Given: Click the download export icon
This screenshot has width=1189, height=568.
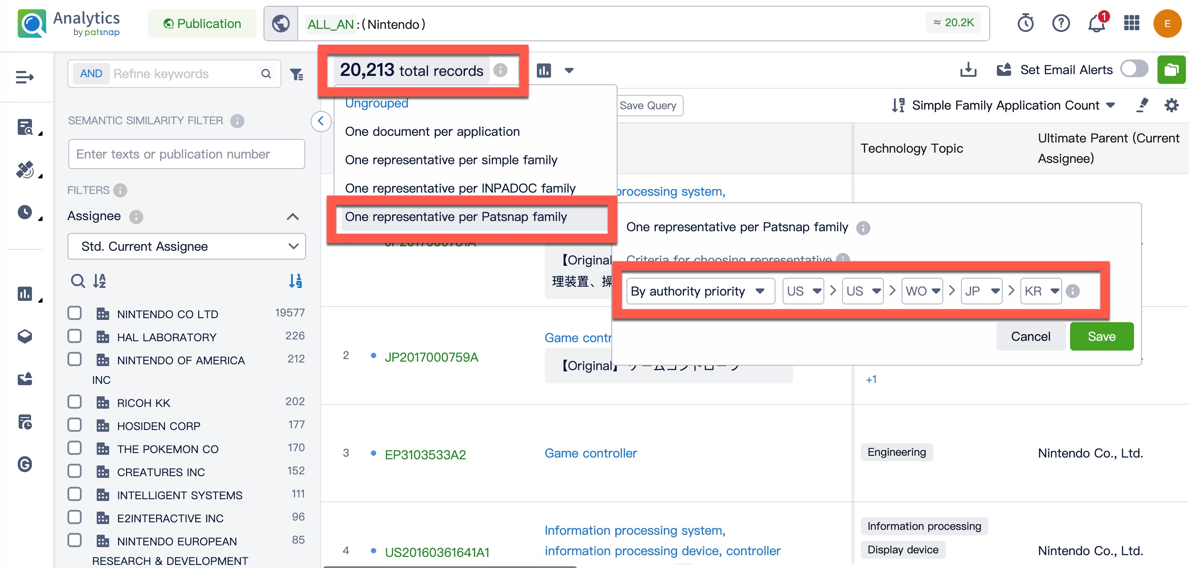Looking at the screenshot, I should [x=968, y=70].
